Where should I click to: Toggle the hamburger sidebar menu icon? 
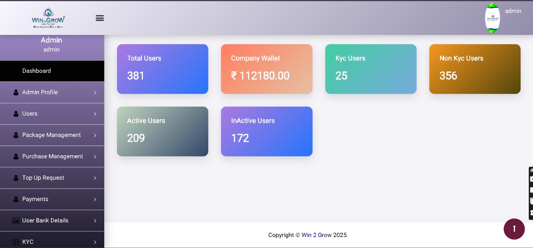100,18
